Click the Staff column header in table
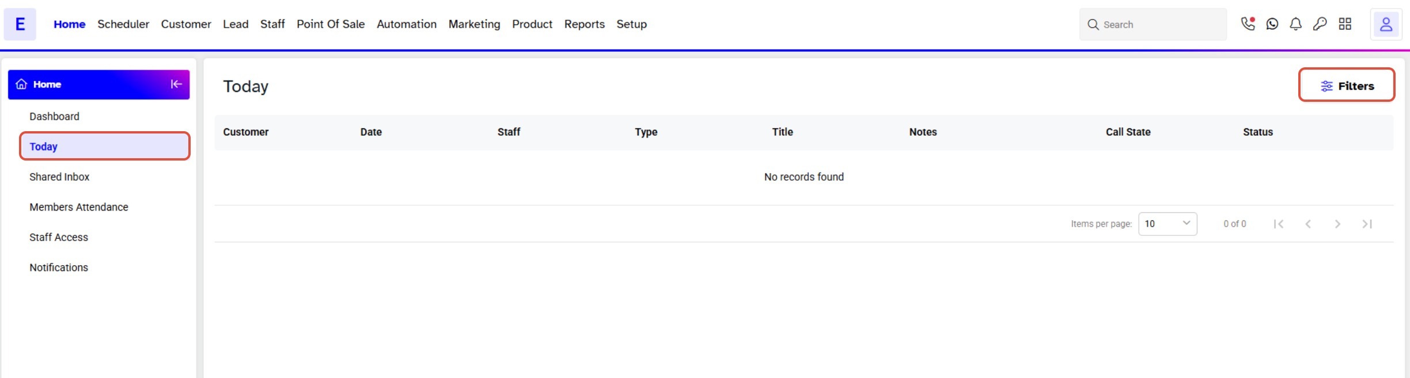 click(509, 132)
